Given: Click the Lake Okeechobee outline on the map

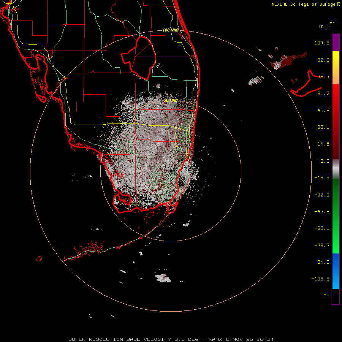Looking at the screenshot, I should click(139, 58).
